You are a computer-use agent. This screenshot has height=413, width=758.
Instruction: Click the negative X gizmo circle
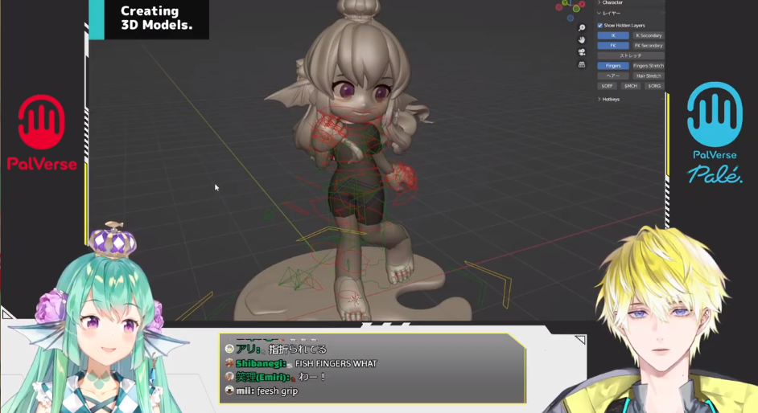558,7
